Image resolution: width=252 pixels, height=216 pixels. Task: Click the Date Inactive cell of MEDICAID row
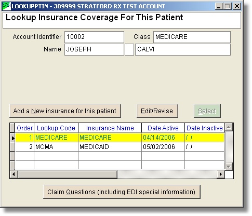(x=205, y=147)
